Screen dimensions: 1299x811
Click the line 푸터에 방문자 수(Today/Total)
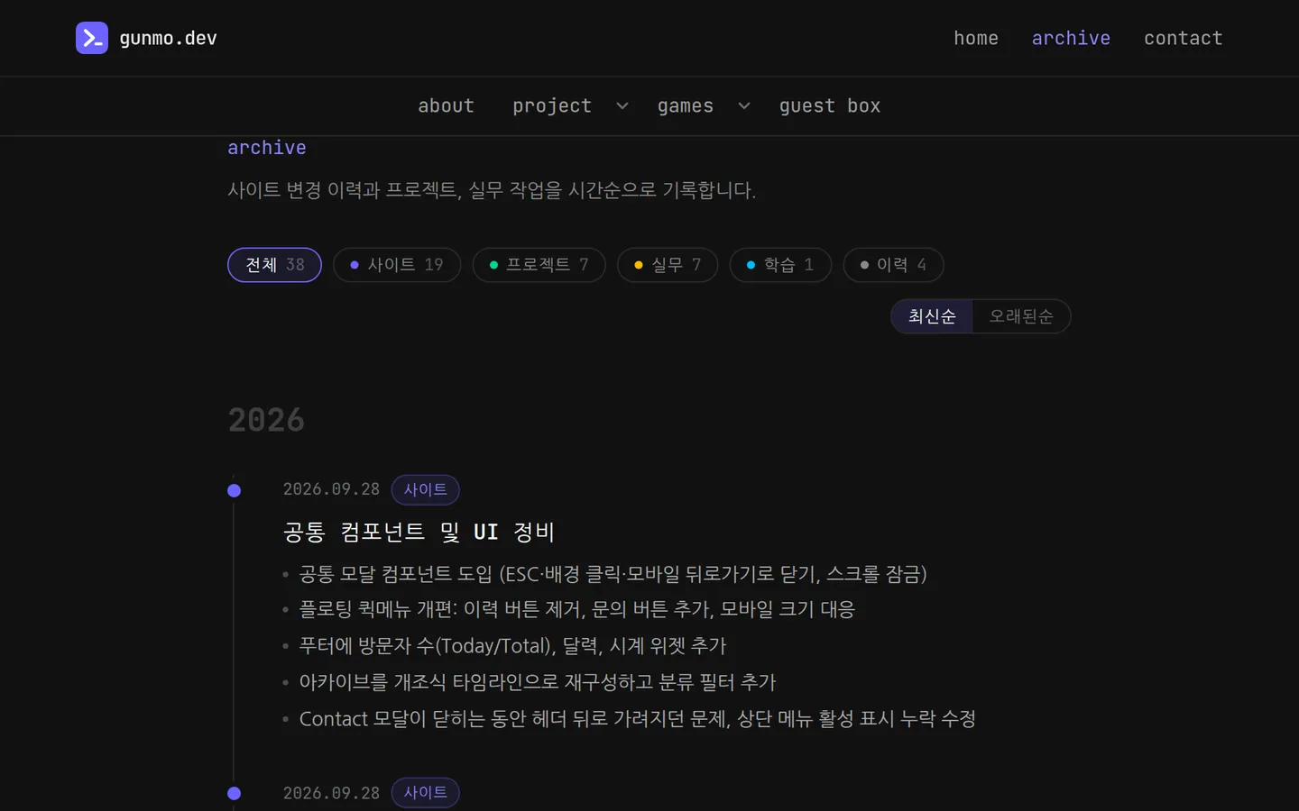[x=512, y=646]
